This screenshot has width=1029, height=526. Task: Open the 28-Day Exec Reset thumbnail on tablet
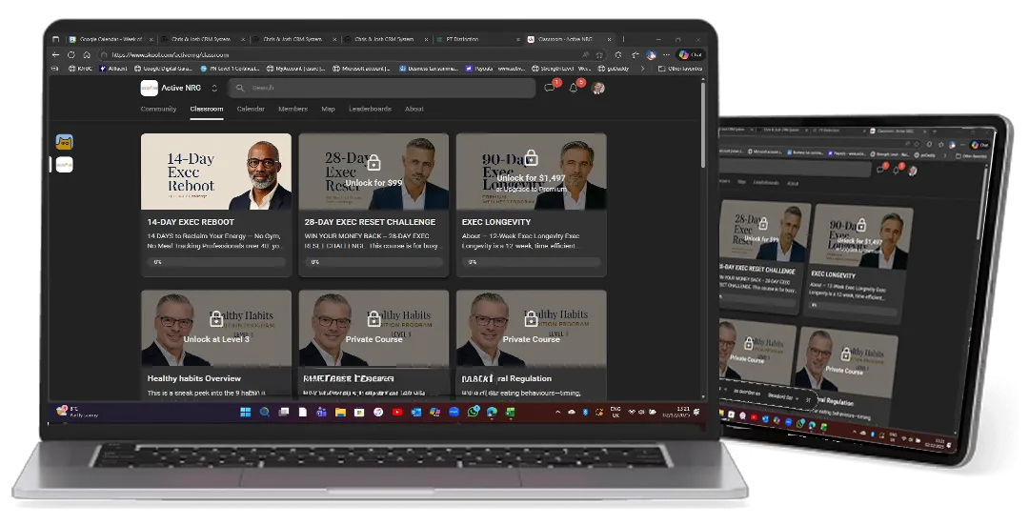point(764,232)
